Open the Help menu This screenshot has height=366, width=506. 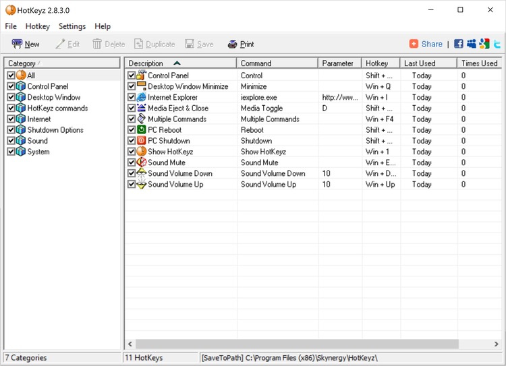[103, 26]
